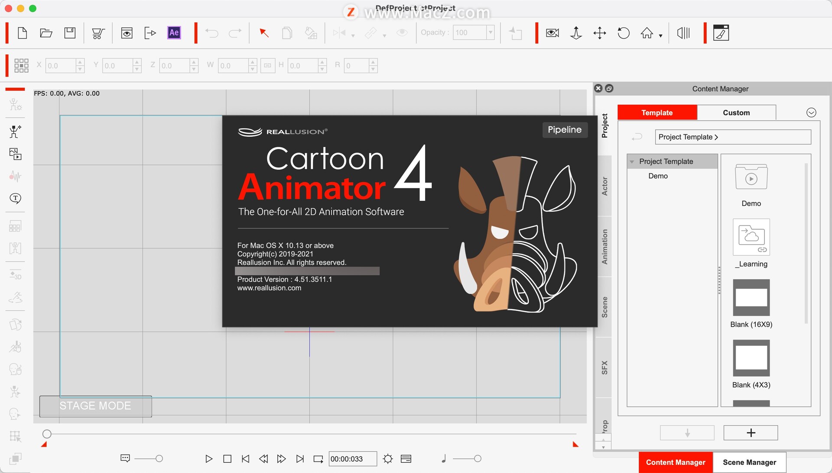Play the animation with the play button
832x473 pixels.
click(x=208, y=459)
